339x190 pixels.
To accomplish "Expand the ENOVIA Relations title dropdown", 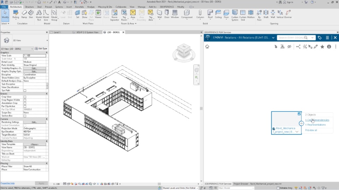I will (x=273, y=38).
